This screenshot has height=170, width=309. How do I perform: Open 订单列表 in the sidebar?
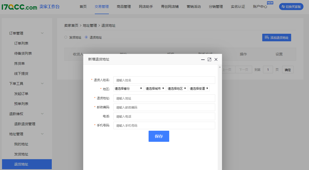[21, 43]
